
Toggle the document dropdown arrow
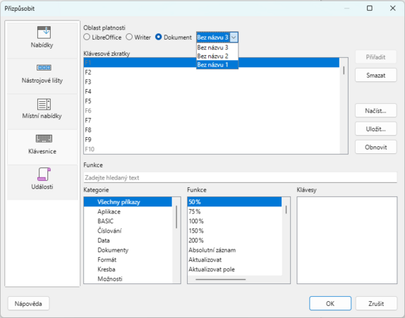234,37
